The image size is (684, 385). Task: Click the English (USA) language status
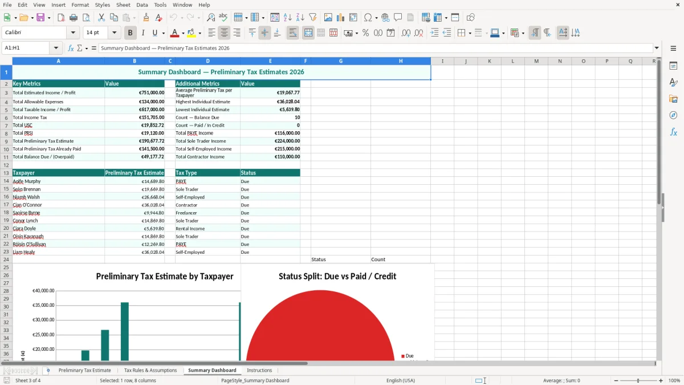click(401, 380)
